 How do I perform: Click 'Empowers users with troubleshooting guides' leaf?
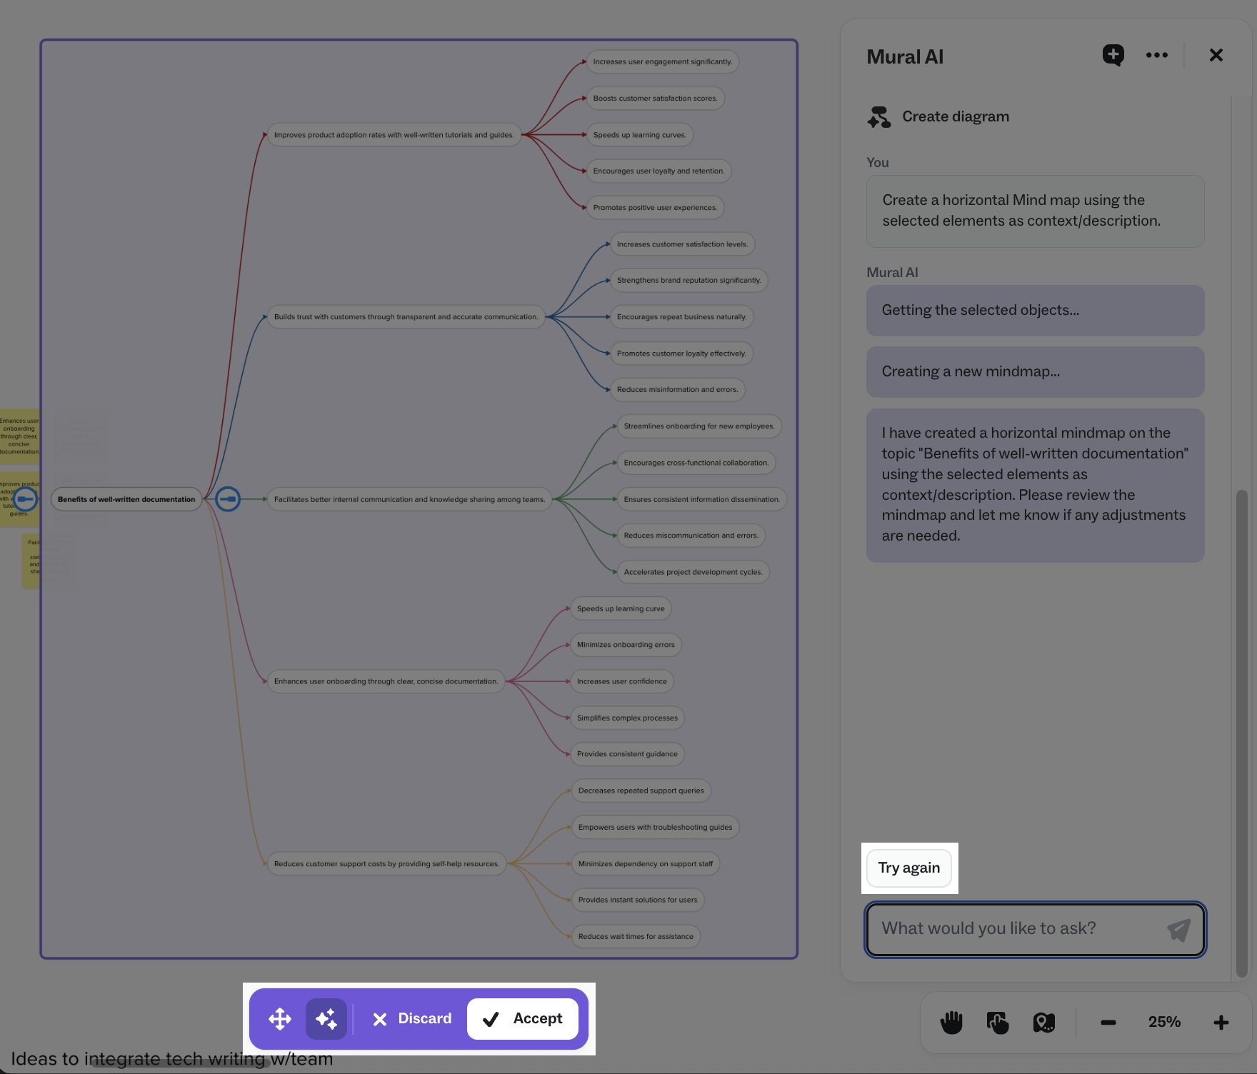[x=656, y=828]
